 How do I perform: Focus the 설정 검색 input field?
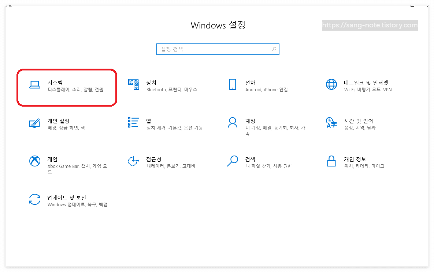coord(218,49)
